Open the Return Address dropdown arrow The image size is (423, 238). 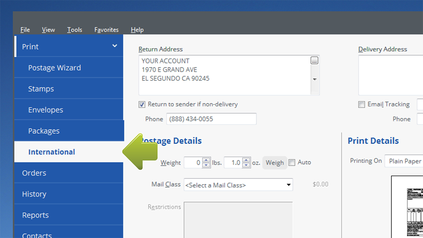(x=314, y=79)
